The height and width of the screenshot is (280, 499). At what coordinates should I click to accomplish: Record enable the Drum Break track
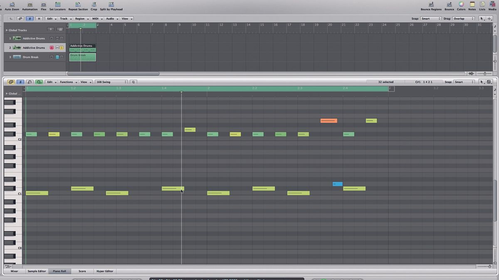(52, 57)
